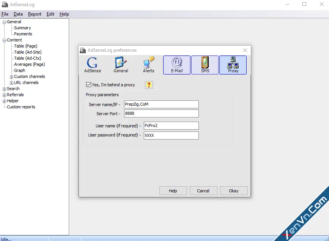The image size is (329, 241).
Task: Click the "Idle..." status bar text
Action: tap(6, 239)
